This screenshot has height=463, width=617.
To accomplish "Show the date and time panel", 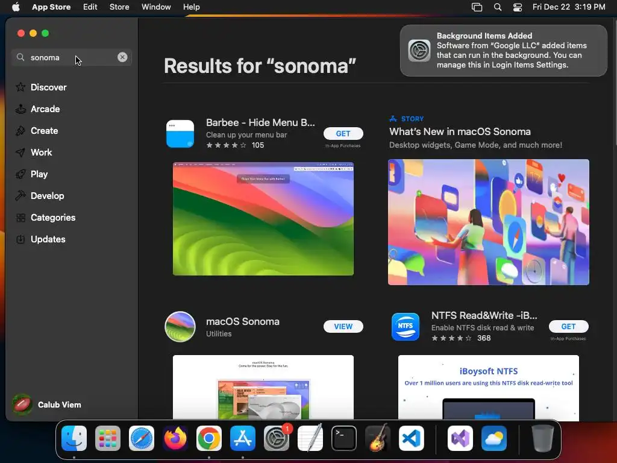I will pos(569,7).
